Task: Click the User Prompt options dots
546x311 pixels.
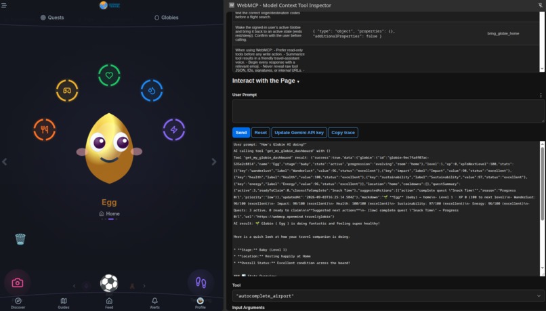Action: [x=541, y=95]
